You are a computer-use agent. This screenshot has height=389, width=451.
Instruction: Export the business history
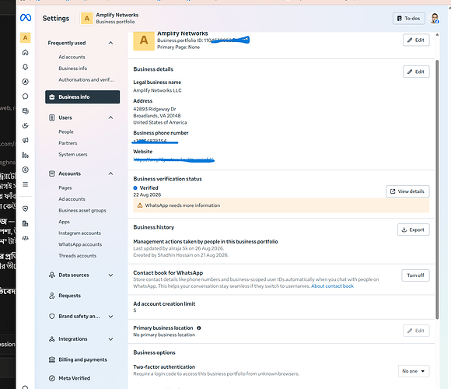[x=414, y=230]
